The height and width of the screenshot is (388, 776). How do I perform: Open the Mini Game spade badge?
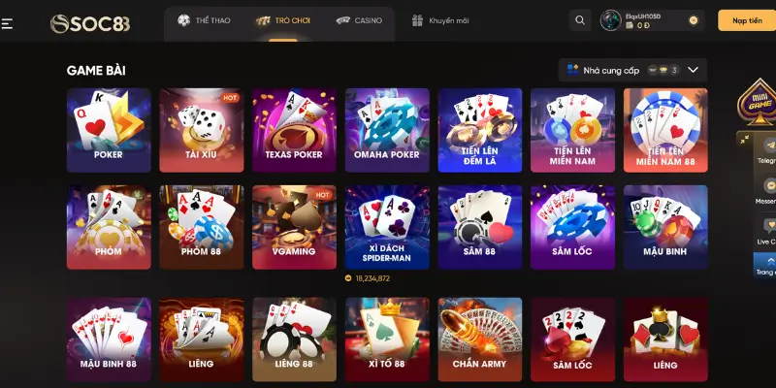(x=759, y=103)
